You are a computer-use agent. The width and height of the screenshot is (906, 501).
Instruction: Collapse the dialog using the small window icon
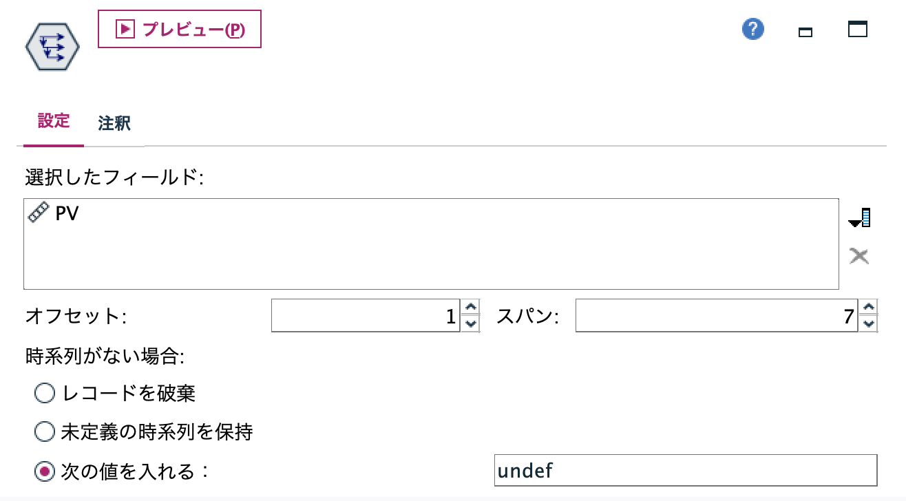click(804, 31)
